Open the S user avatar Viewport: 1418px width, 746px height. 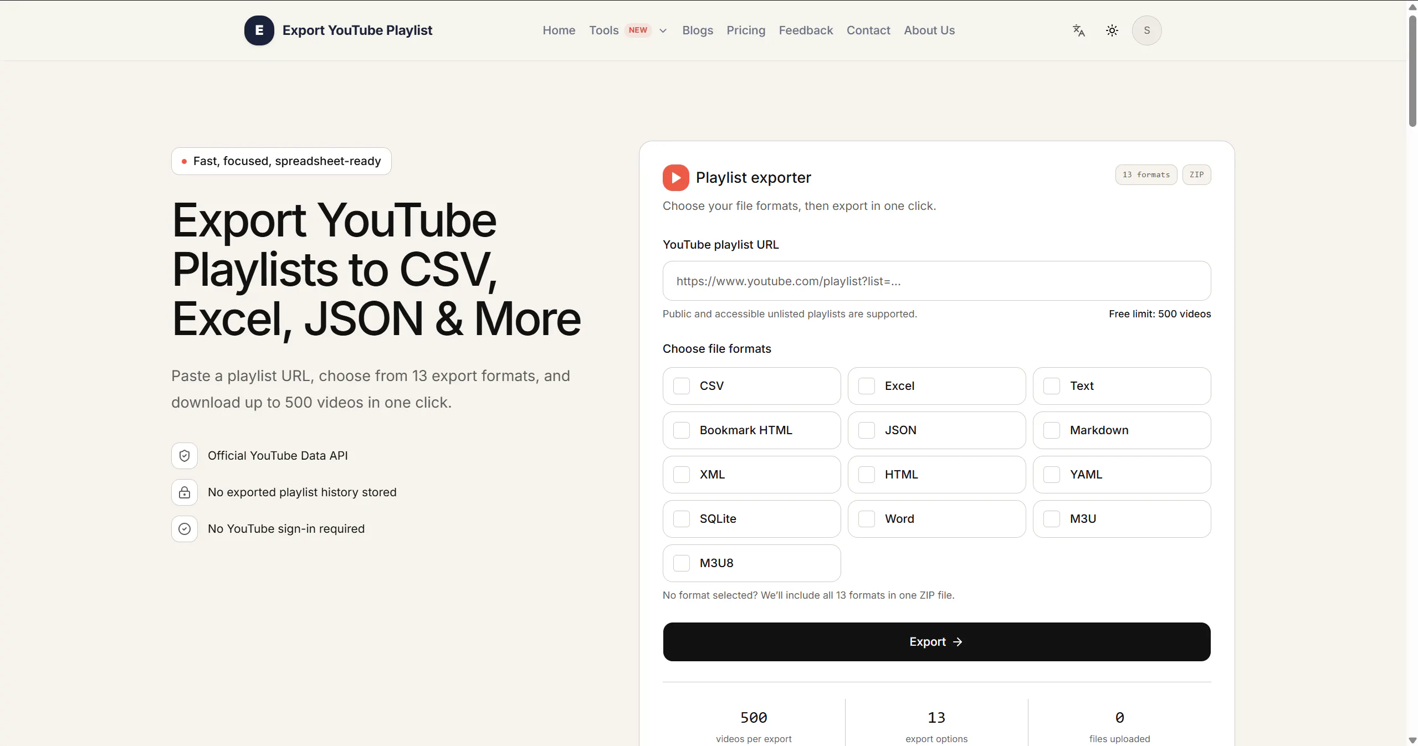(x=1146, y=30)
